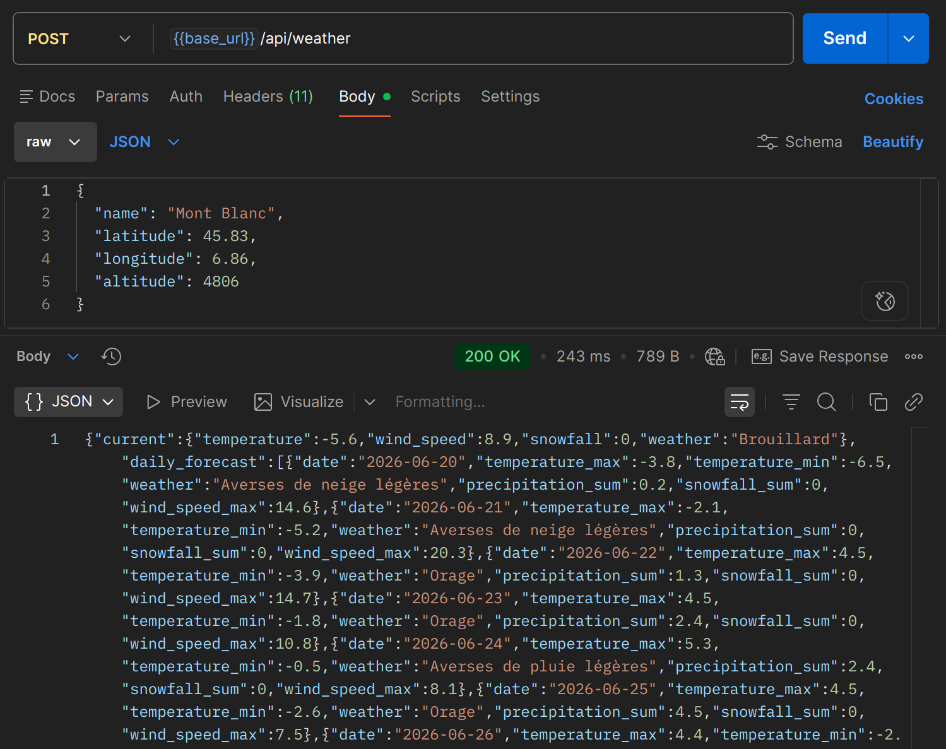Screen dimensions: 946x749
Task: Open the Headers (11) tab
Action: [268, 97]
